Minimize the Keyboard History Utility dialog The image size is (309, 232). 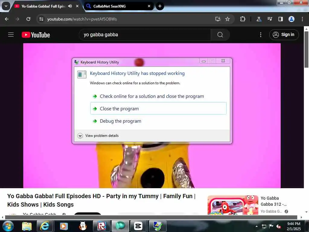(204, 61)
